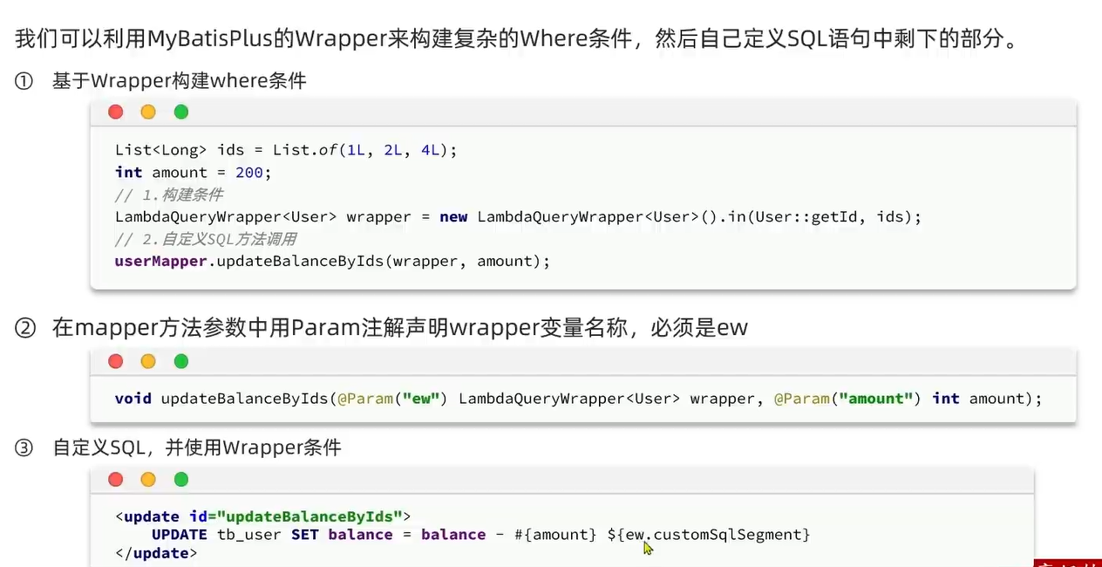Select the heading 自定义SQL，并使用Wrapper条件
This screenshot has height=567, width=1102.
point(196,447)
